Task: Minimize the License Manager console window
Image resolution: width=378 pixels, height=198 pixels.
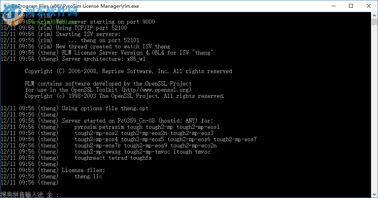Action: pyautogui.click(x=333, y=6)
